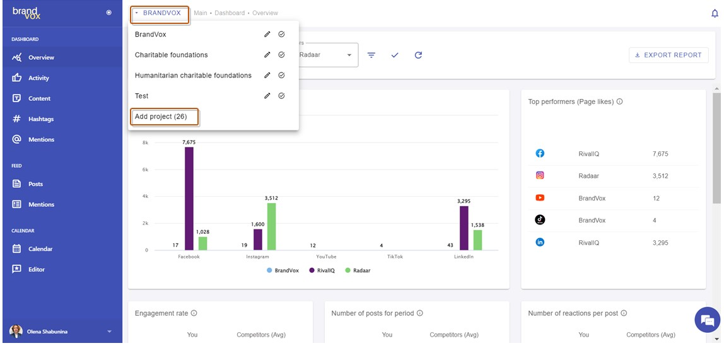Open Hashtags in the sidebar
This screenshot has height=348, width=724.
pyautogui.click(x=62, y=119)
